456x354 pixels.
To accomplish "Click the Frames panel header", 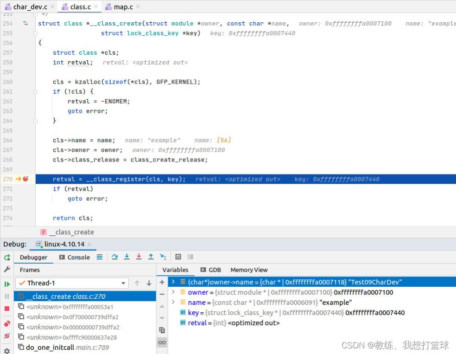I will (30, 270).
